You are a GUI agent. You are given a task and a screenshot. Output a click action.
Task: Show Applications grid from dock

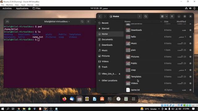click(133, 99)
